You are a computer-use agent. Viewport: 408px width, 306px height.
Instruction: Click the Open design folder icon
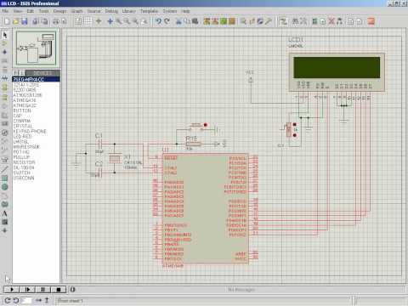pos(16,21)
